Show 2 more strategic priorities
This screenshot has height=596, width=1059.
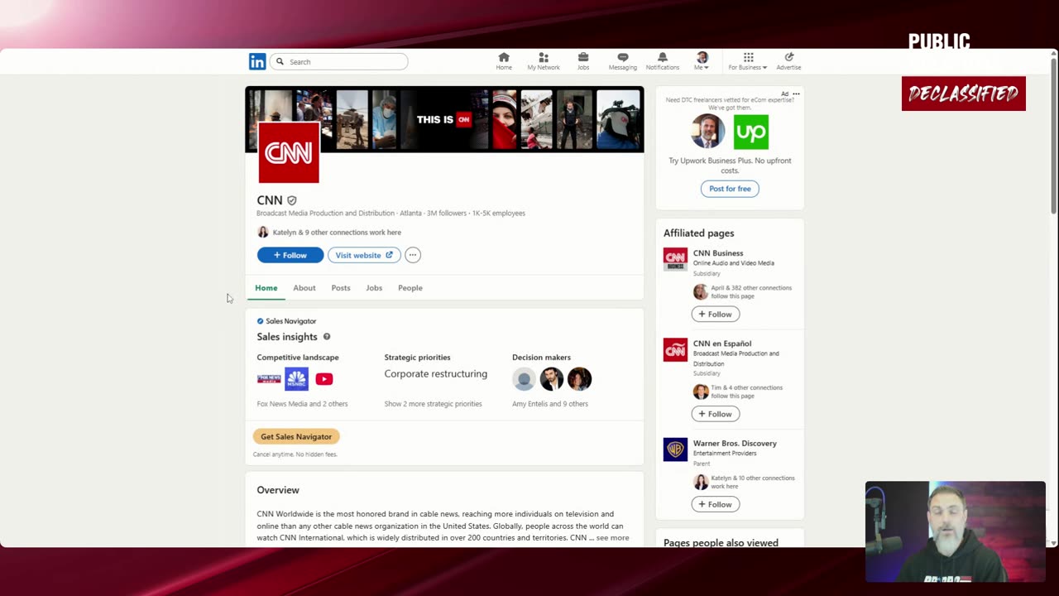pos(433,404)
